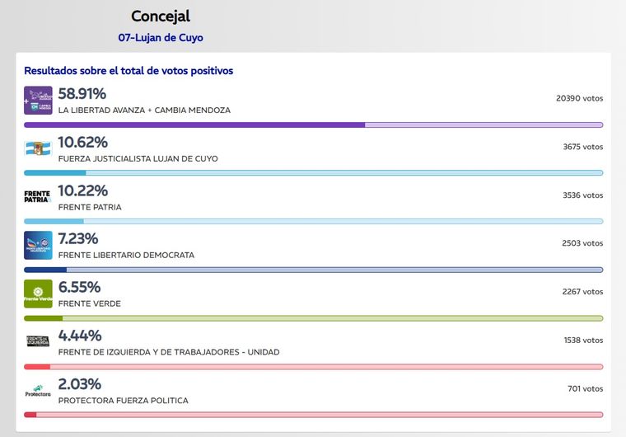Click the Fuerza Justicialista 10.62% progress bar
Image resolution: width=626 pixels, height=437 pixels.
point(313,173)
